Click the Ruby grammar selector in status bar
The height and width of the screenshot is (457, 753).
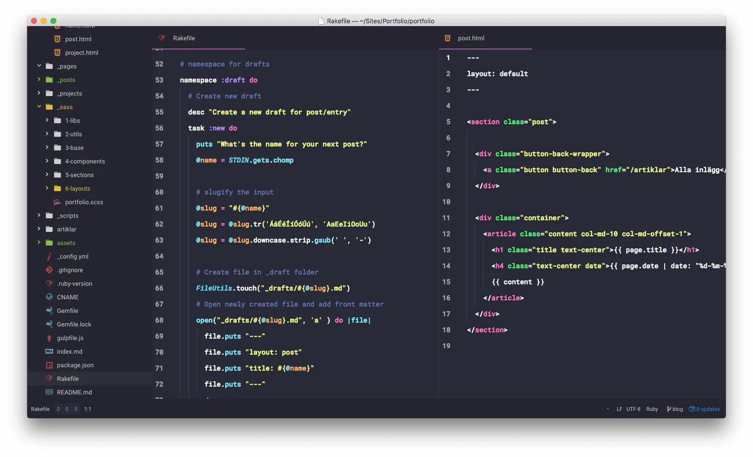652,409
